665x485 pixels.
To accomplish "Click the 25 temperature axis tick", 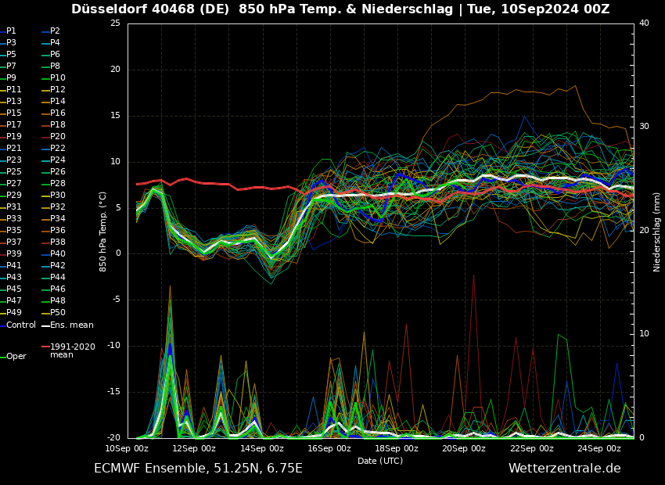I will [115, 23].
